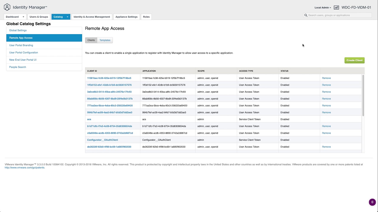This screenshot has height=212, width=378.
Task: Select User Portal Branding in sidebar
Action: (21, 45)
